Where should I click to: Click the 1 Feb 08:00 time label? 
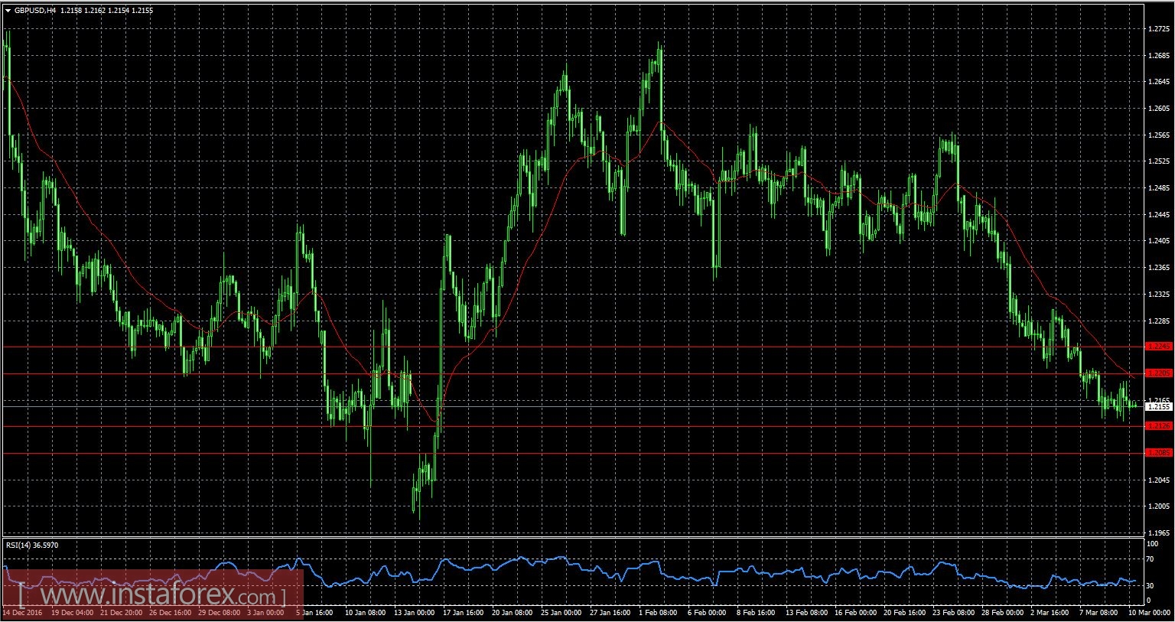pyautogui.click(x=657, y=613)
